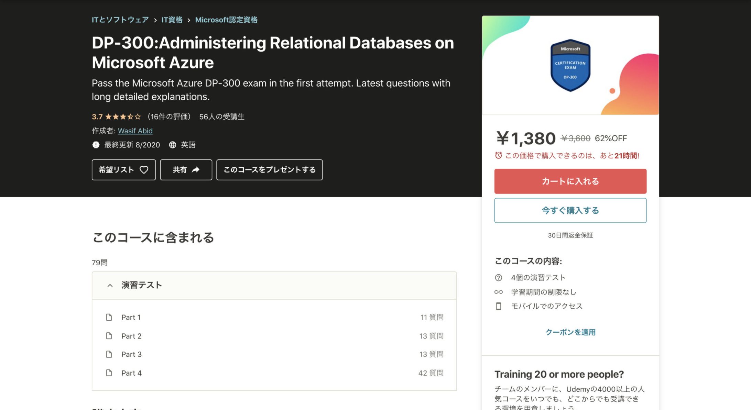Click the course title DP-300 heading
The height and width of the screenshot is (410, 751).
tap(273, 53)
